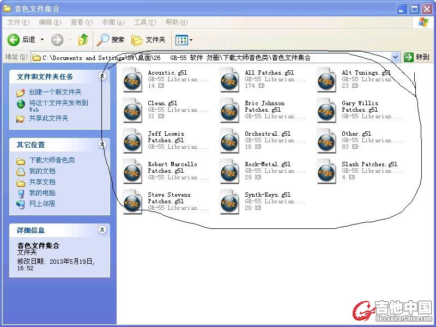Select the Rock-Metal.g5l file icon

pyautogui.click(x=229, y=171)
